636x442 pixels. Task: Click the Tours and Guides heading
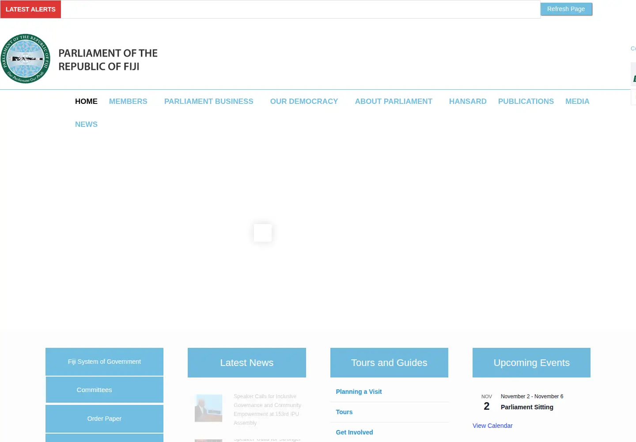389,362
